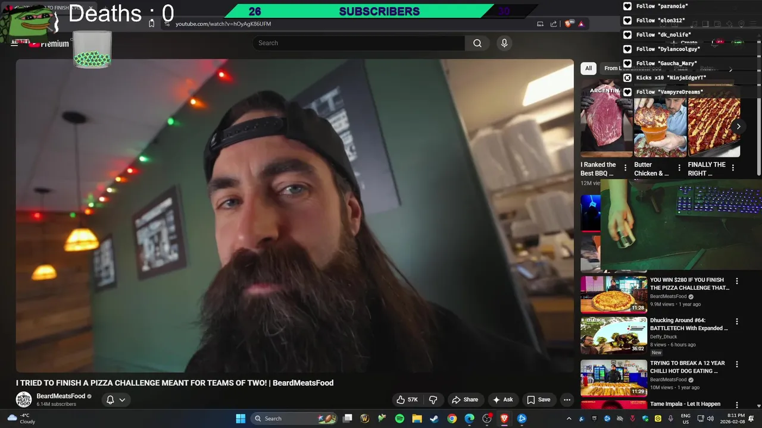Viewport: 762px width, 428px height.
Task: Open options for I Ranked the Best BBQ short
Action: click(625, 168)
